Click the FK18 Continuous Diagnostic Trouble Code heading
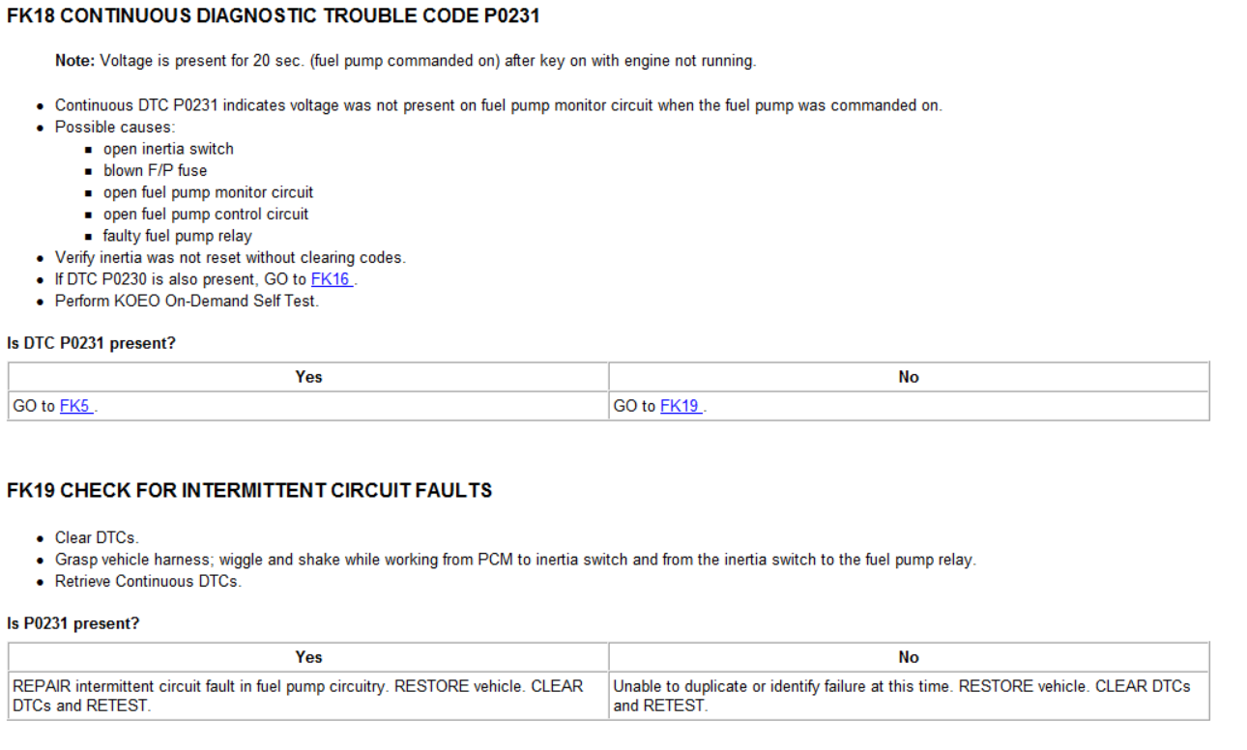This screenshot has height=750, width=1247. point(274,16)
